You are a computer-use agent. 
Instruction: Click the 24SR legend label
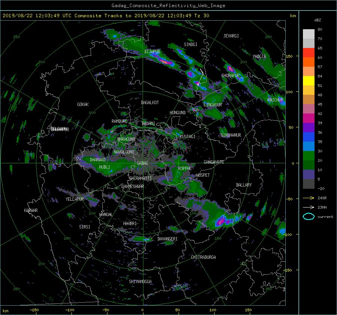322,198
